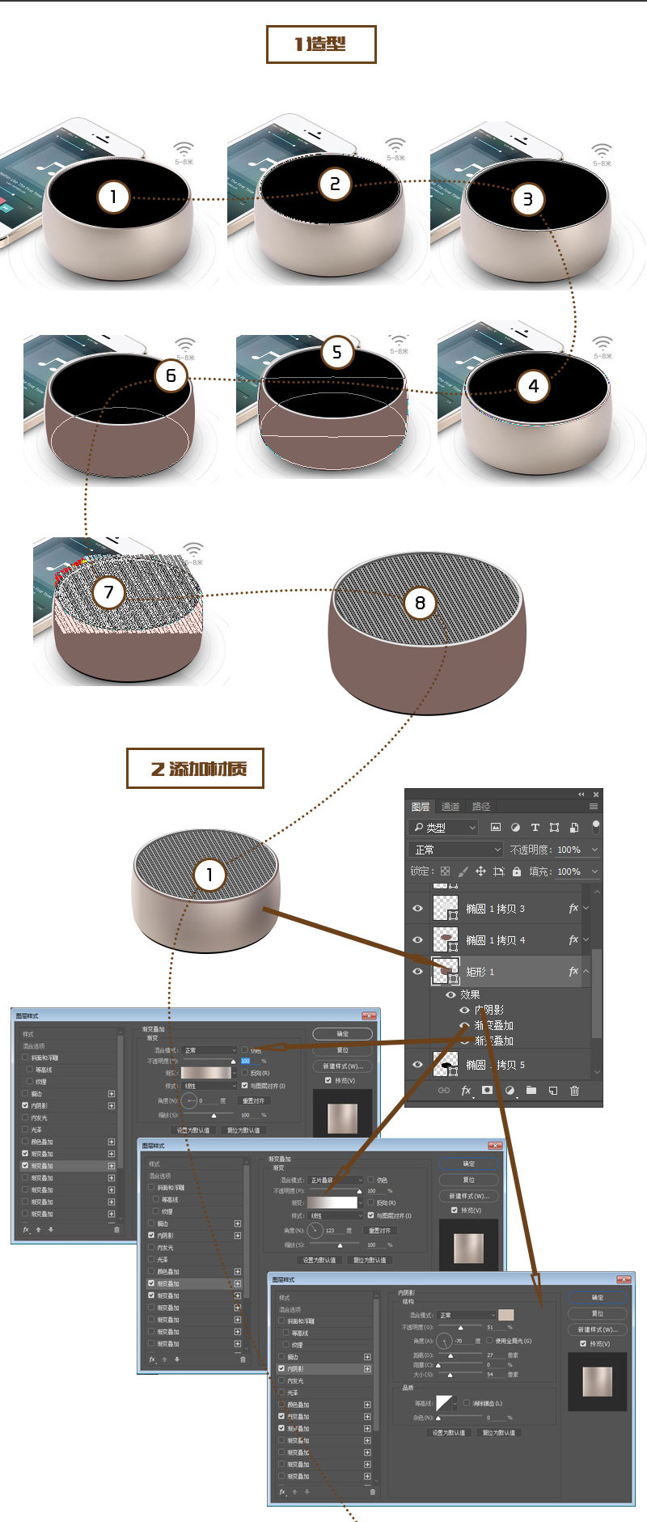Screen dimensions: 647x1522
Task: Filter layers by type (T) icon
Action: coord(535,827)
